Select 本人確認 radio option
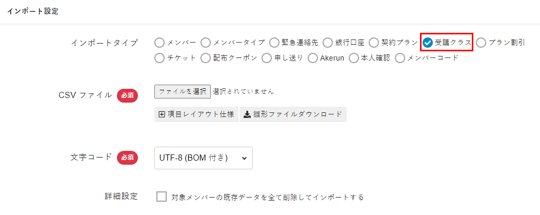The height and width of the screenshot is (215, 540). click(354, 58)
